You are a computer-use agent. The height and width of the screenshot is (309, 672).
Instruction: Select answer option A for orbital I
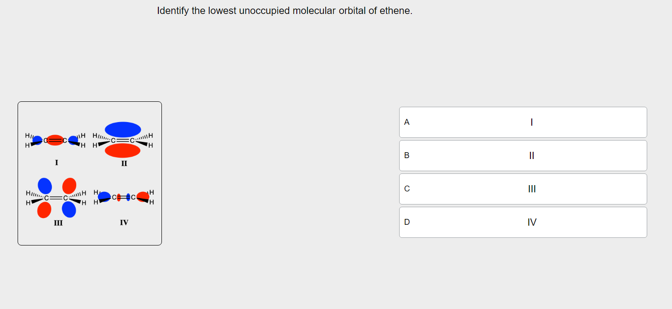pos(523,122)
